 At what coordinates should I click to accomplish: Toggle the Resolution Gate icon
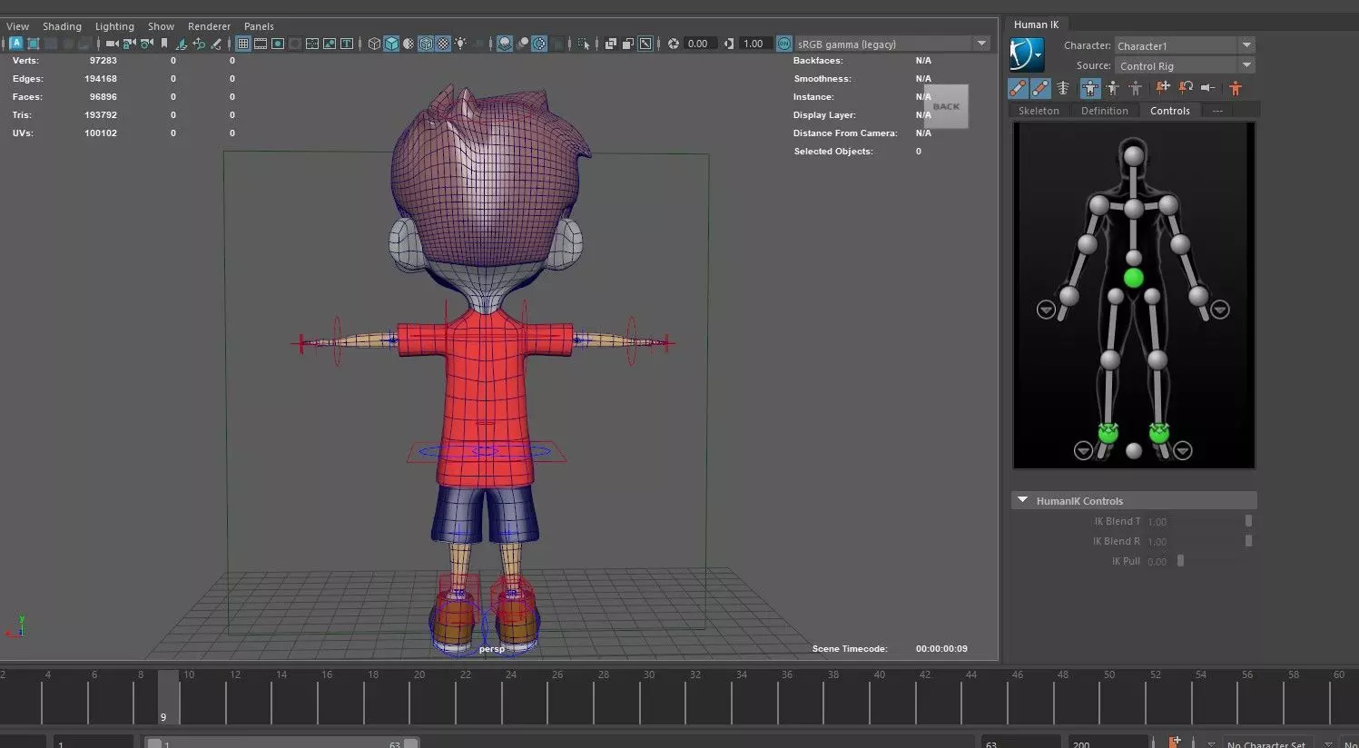278,44
